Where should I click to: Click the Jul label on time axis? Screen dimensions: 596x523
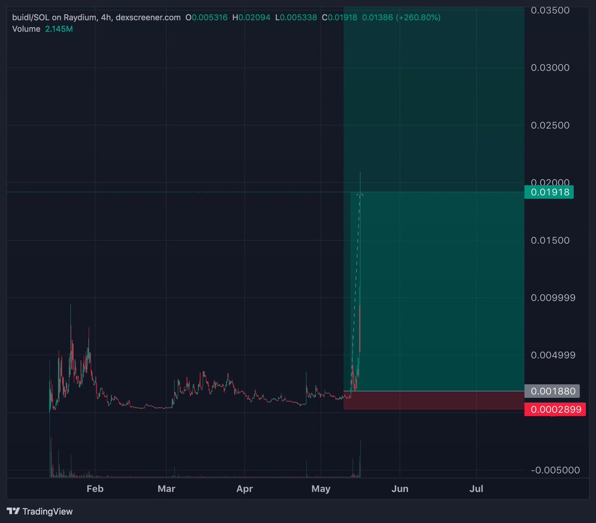[476, 489]
